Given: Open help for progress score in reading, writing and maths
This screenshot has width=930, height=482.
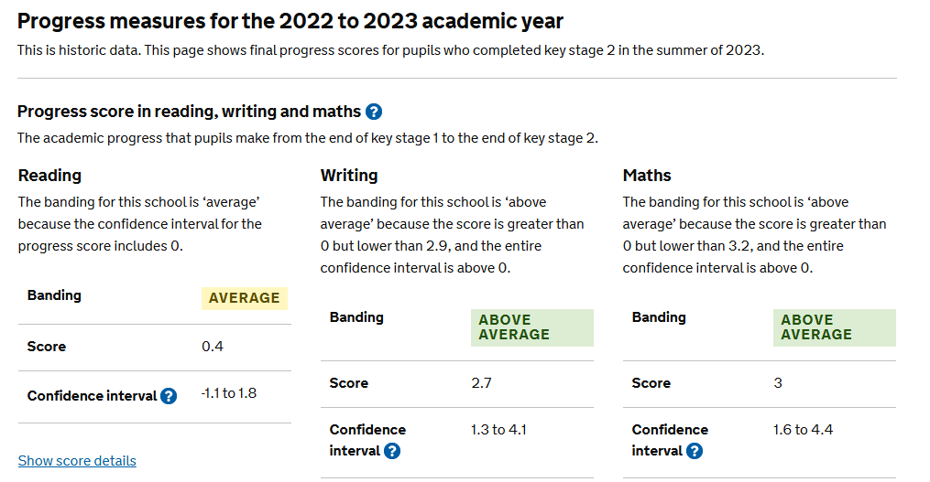Looking at the screenshot, I should tap(374, 112).
